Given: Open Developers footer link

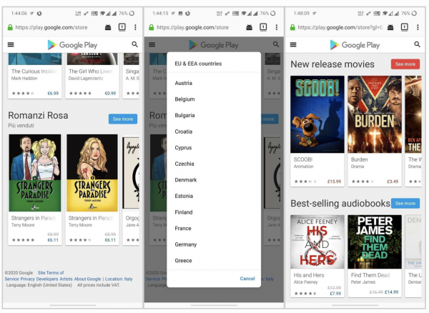Looking at the screenshot, I should coord(47,279).
